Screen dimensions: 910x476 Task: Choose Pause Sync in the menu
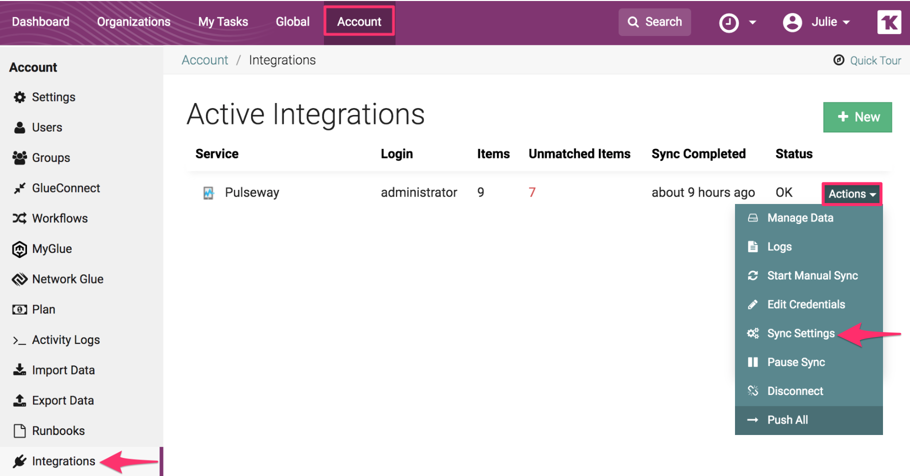click(796, 362)
